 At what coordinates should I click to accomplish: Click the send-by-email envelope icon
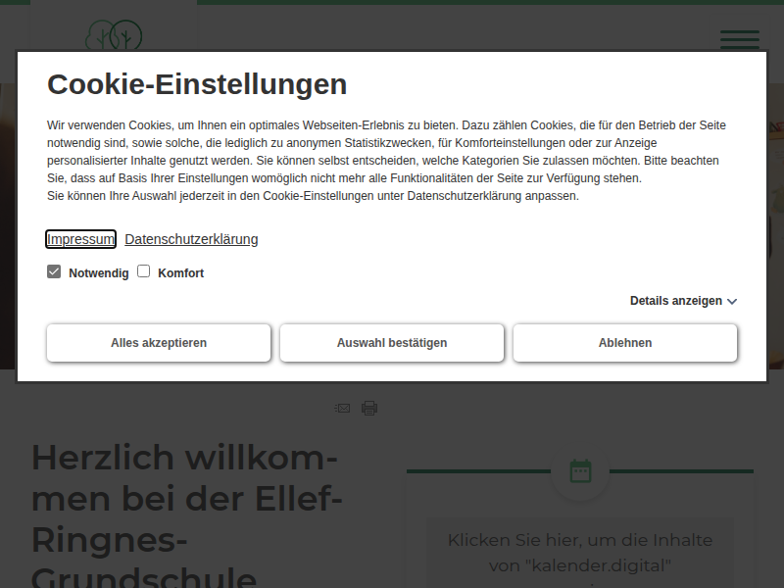point(342,408)
